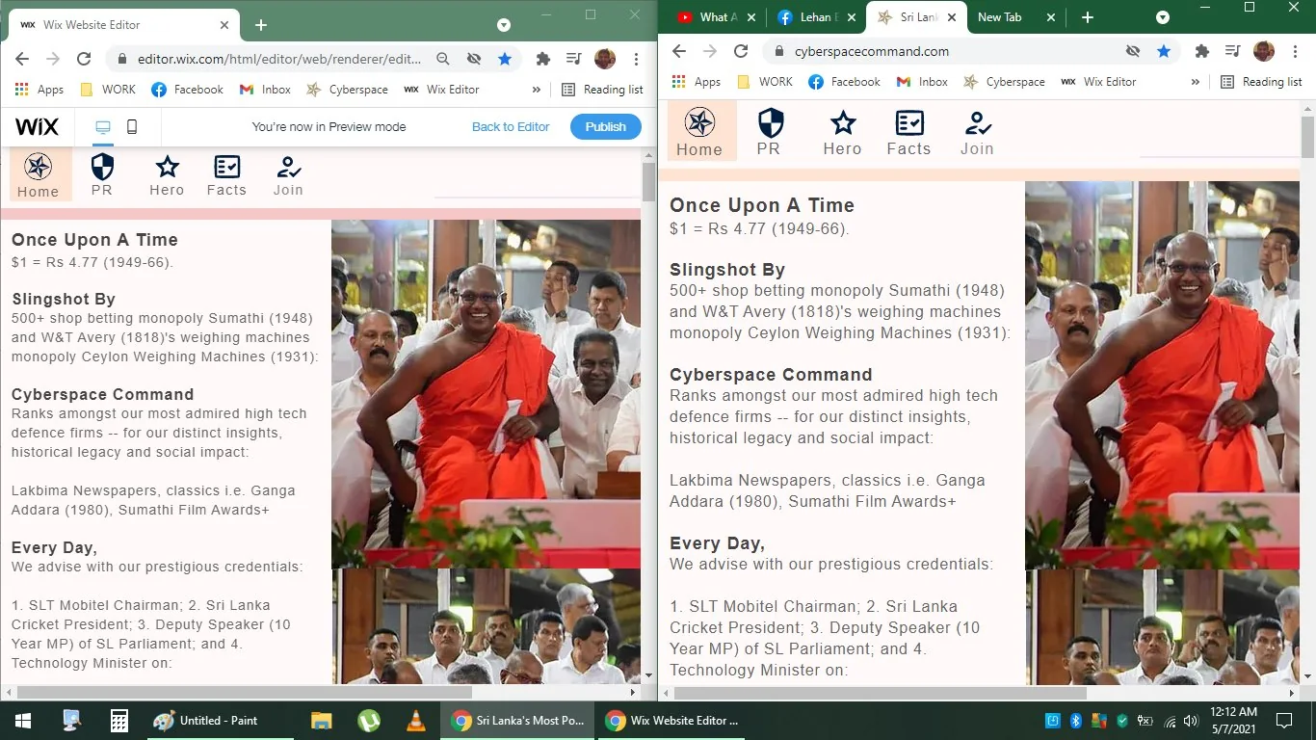1316x740 pixels.
Task: Open uTorrent from the taskbar
Action: pos(368,720)
